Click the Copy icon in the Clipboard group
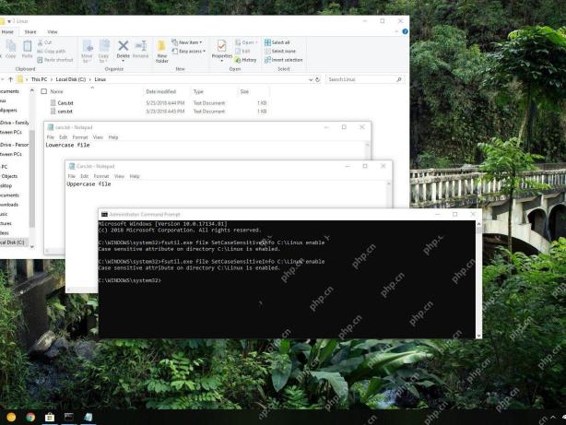566x425 pixels. point(10,49)
